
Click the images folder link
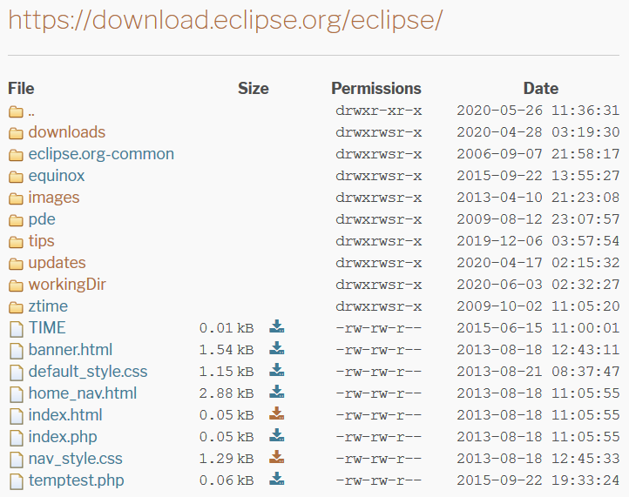pyautogui.click(x=53, y=198)
